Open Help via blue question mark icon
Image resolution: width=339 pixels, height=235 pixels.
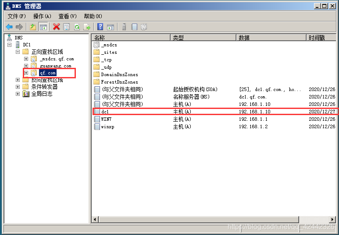(x=100, y=27)
